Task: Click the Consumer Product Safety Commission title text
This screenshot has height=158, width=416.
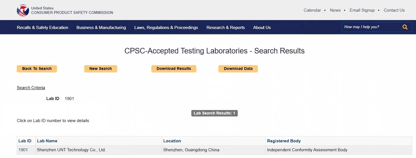Action: tap(72, 13)
